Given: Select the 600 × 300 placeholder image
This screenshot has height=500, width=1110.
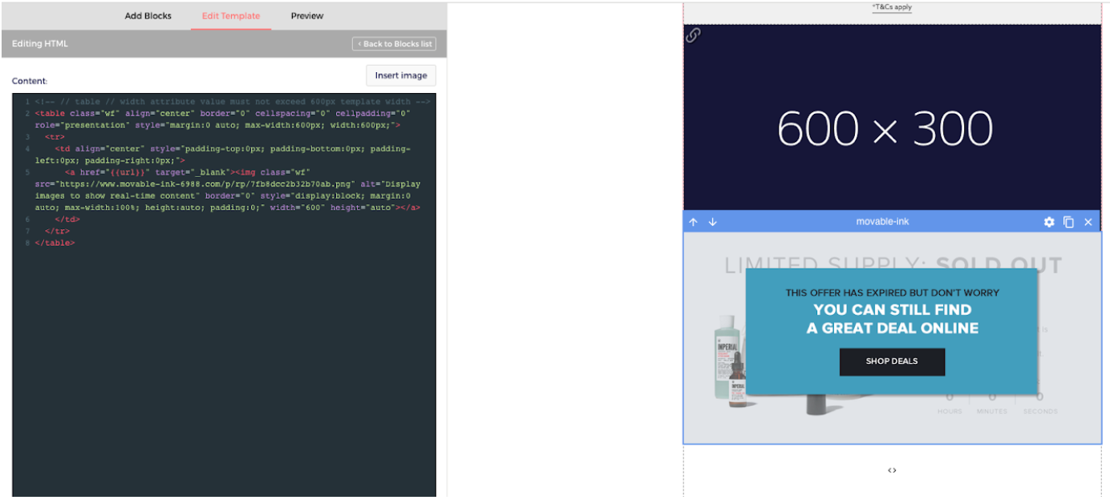Looking at the screenshot, I should [x=885, y=128].
